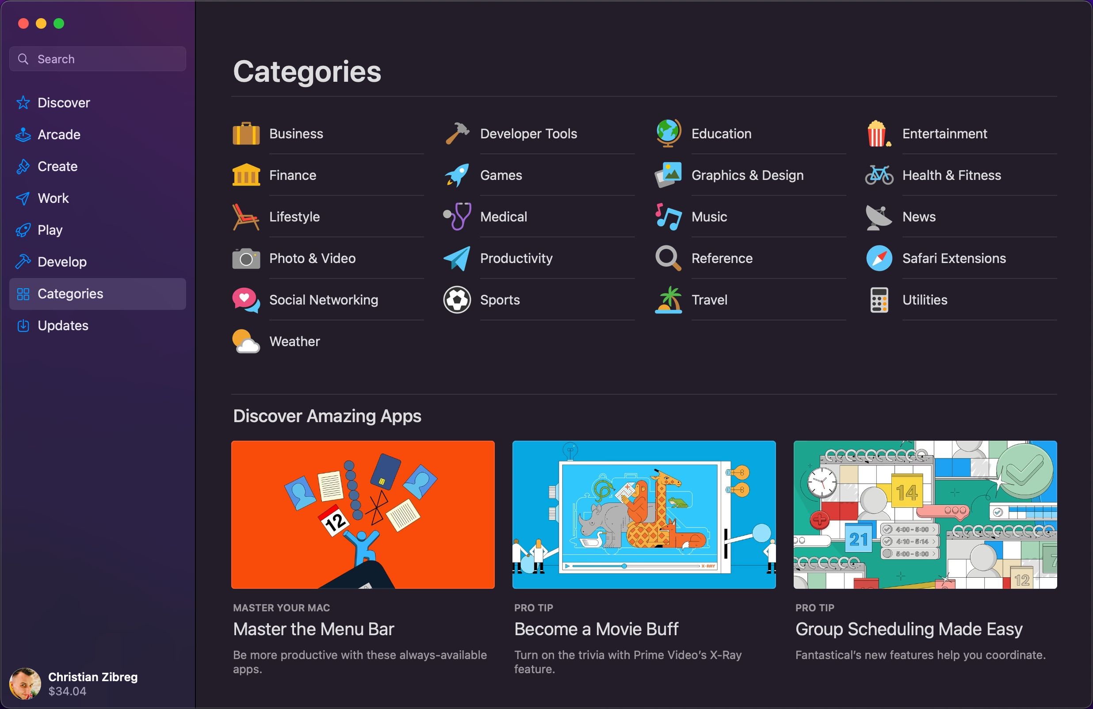Expand the Develop sidebar section

(x=62, y=260)
